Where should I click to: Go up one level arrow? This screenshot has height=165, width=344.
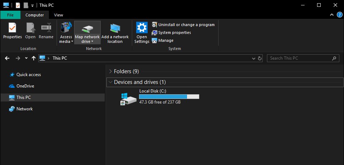point(34,58)
